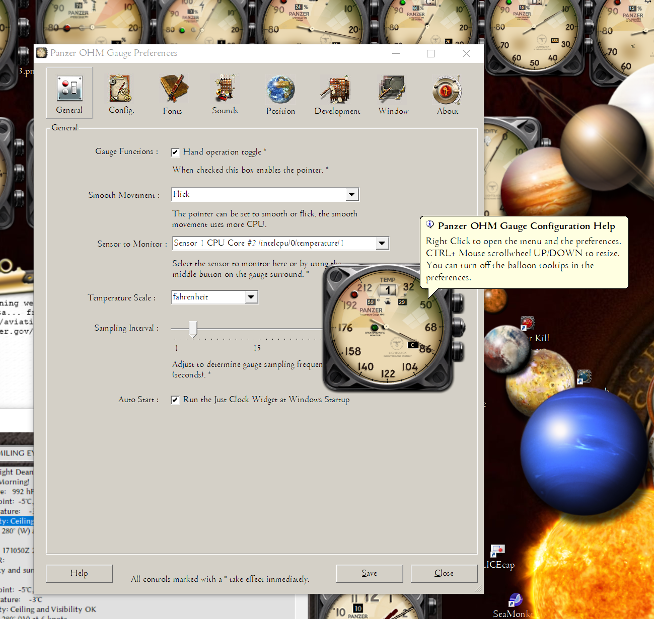Open the Panzer gauge preferences title icon
The height and width of the screenshot is (619, 654).
[42, 53]
